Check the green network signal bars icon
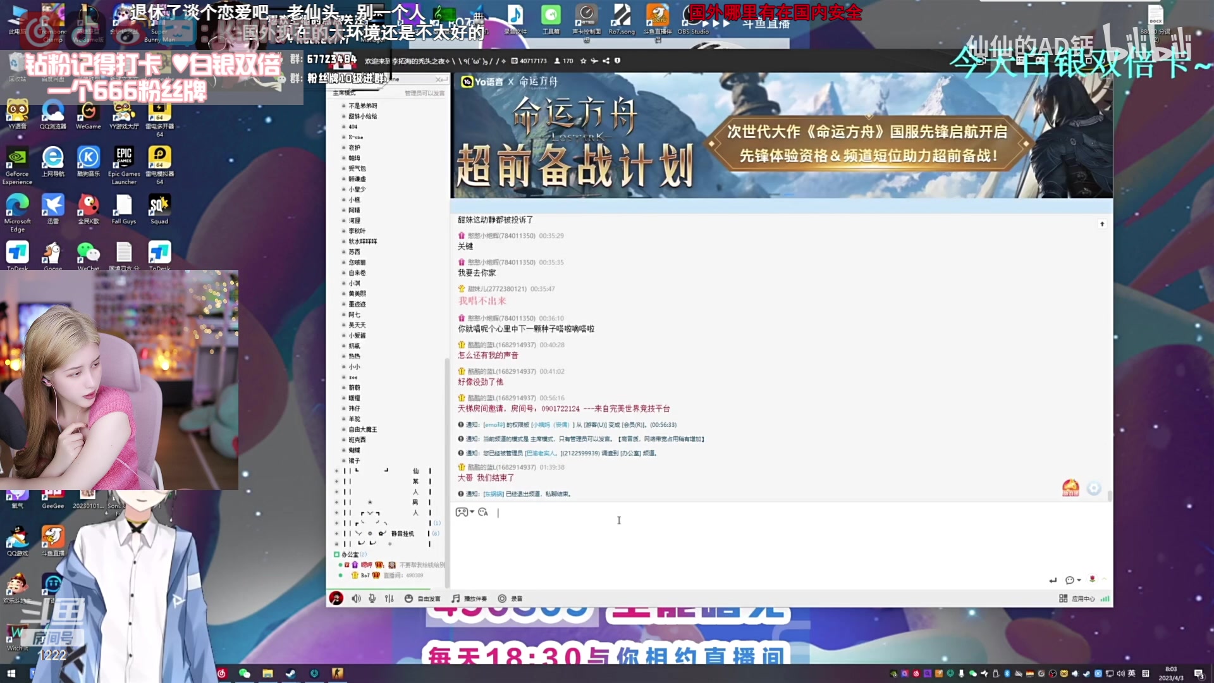The width and height of the screenshot is (1214, 683). click(x=1105, y=598)
